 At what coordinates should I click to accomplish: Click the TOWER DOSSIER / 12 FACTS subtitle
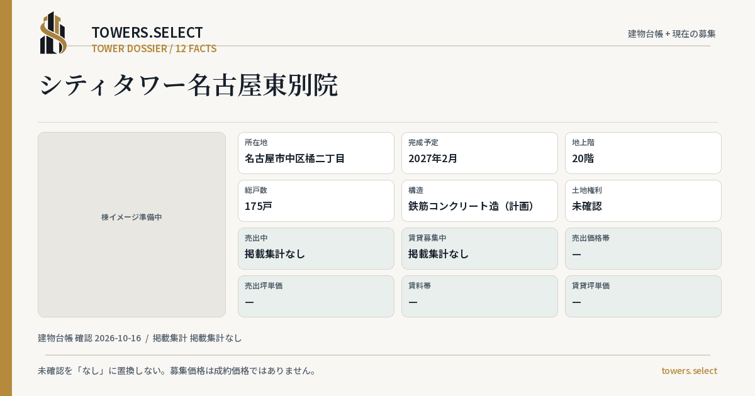pyautogui.click(x=154, y=48)
